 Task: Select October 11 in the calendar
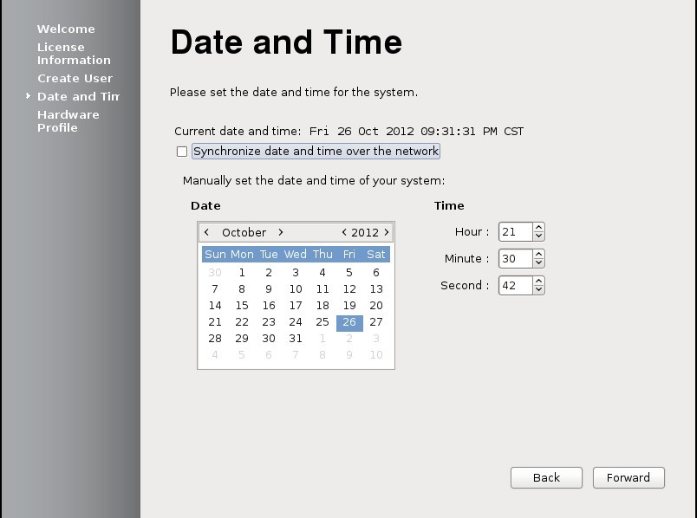point(322,288)
